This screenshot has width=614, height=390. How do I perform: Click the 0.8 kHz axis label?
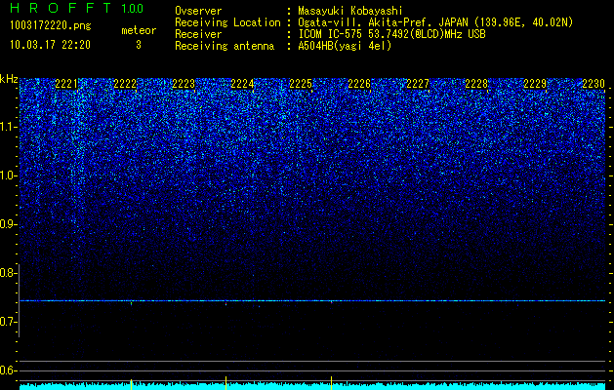click(9, 273)
